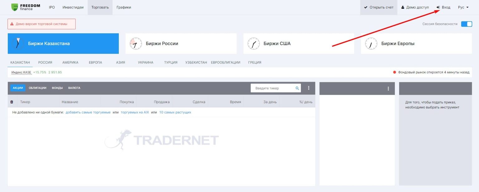Viewport: 479px width, 192px height.
Task: Open the three-dot menu on the middle panel
Action: (388, 88)
